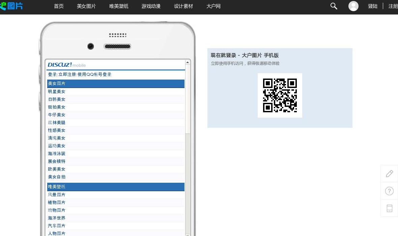Viewport: 398px width, 236px height.
Task: Click the 登陆 link in header
Action: point(373,6)
